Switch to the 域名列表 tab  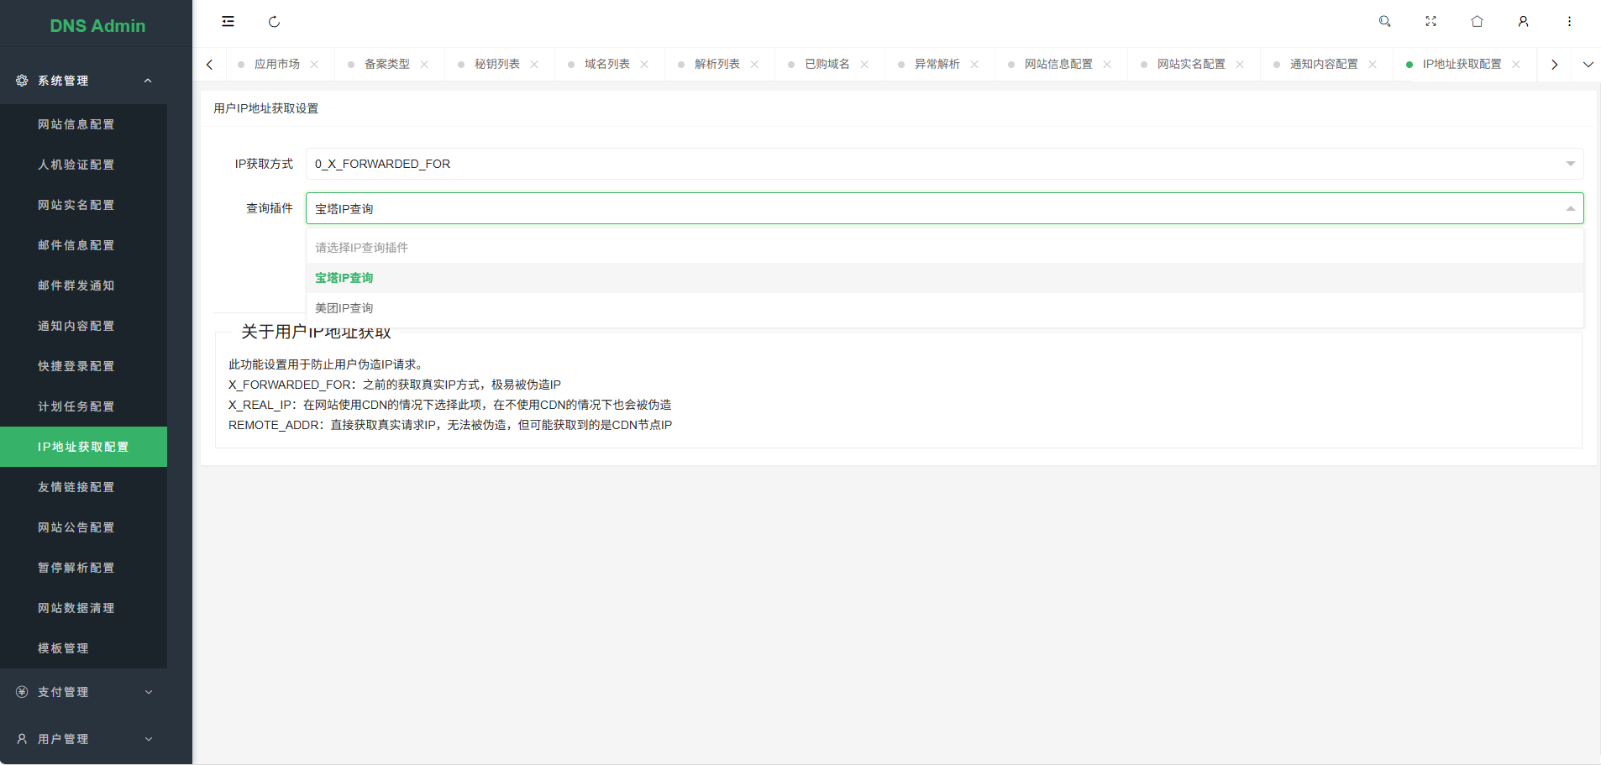pyautogui.click(x=606, y=65)
